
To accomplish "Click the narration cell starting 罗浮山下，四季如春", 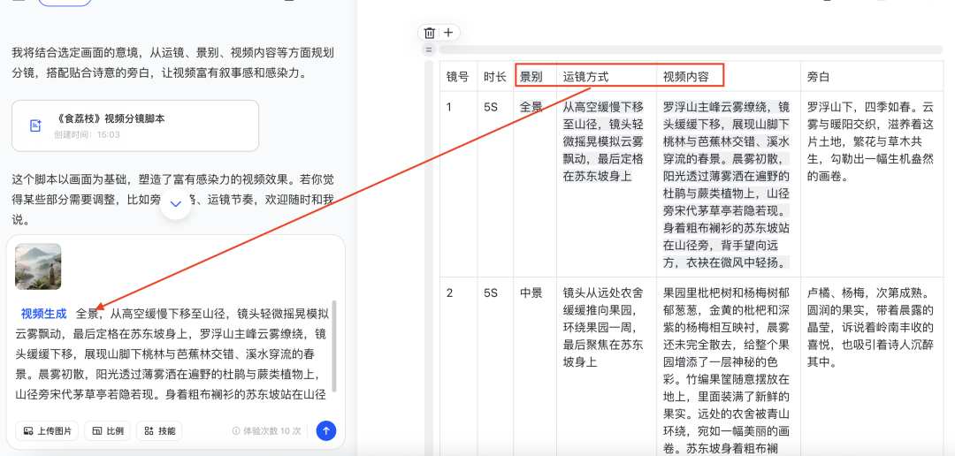I will click(x=872, y=183).
